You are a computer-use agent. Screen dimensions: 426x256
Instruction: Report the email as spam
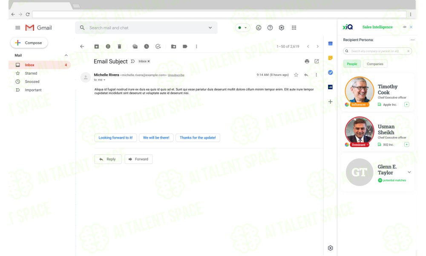tap(108, 47)
